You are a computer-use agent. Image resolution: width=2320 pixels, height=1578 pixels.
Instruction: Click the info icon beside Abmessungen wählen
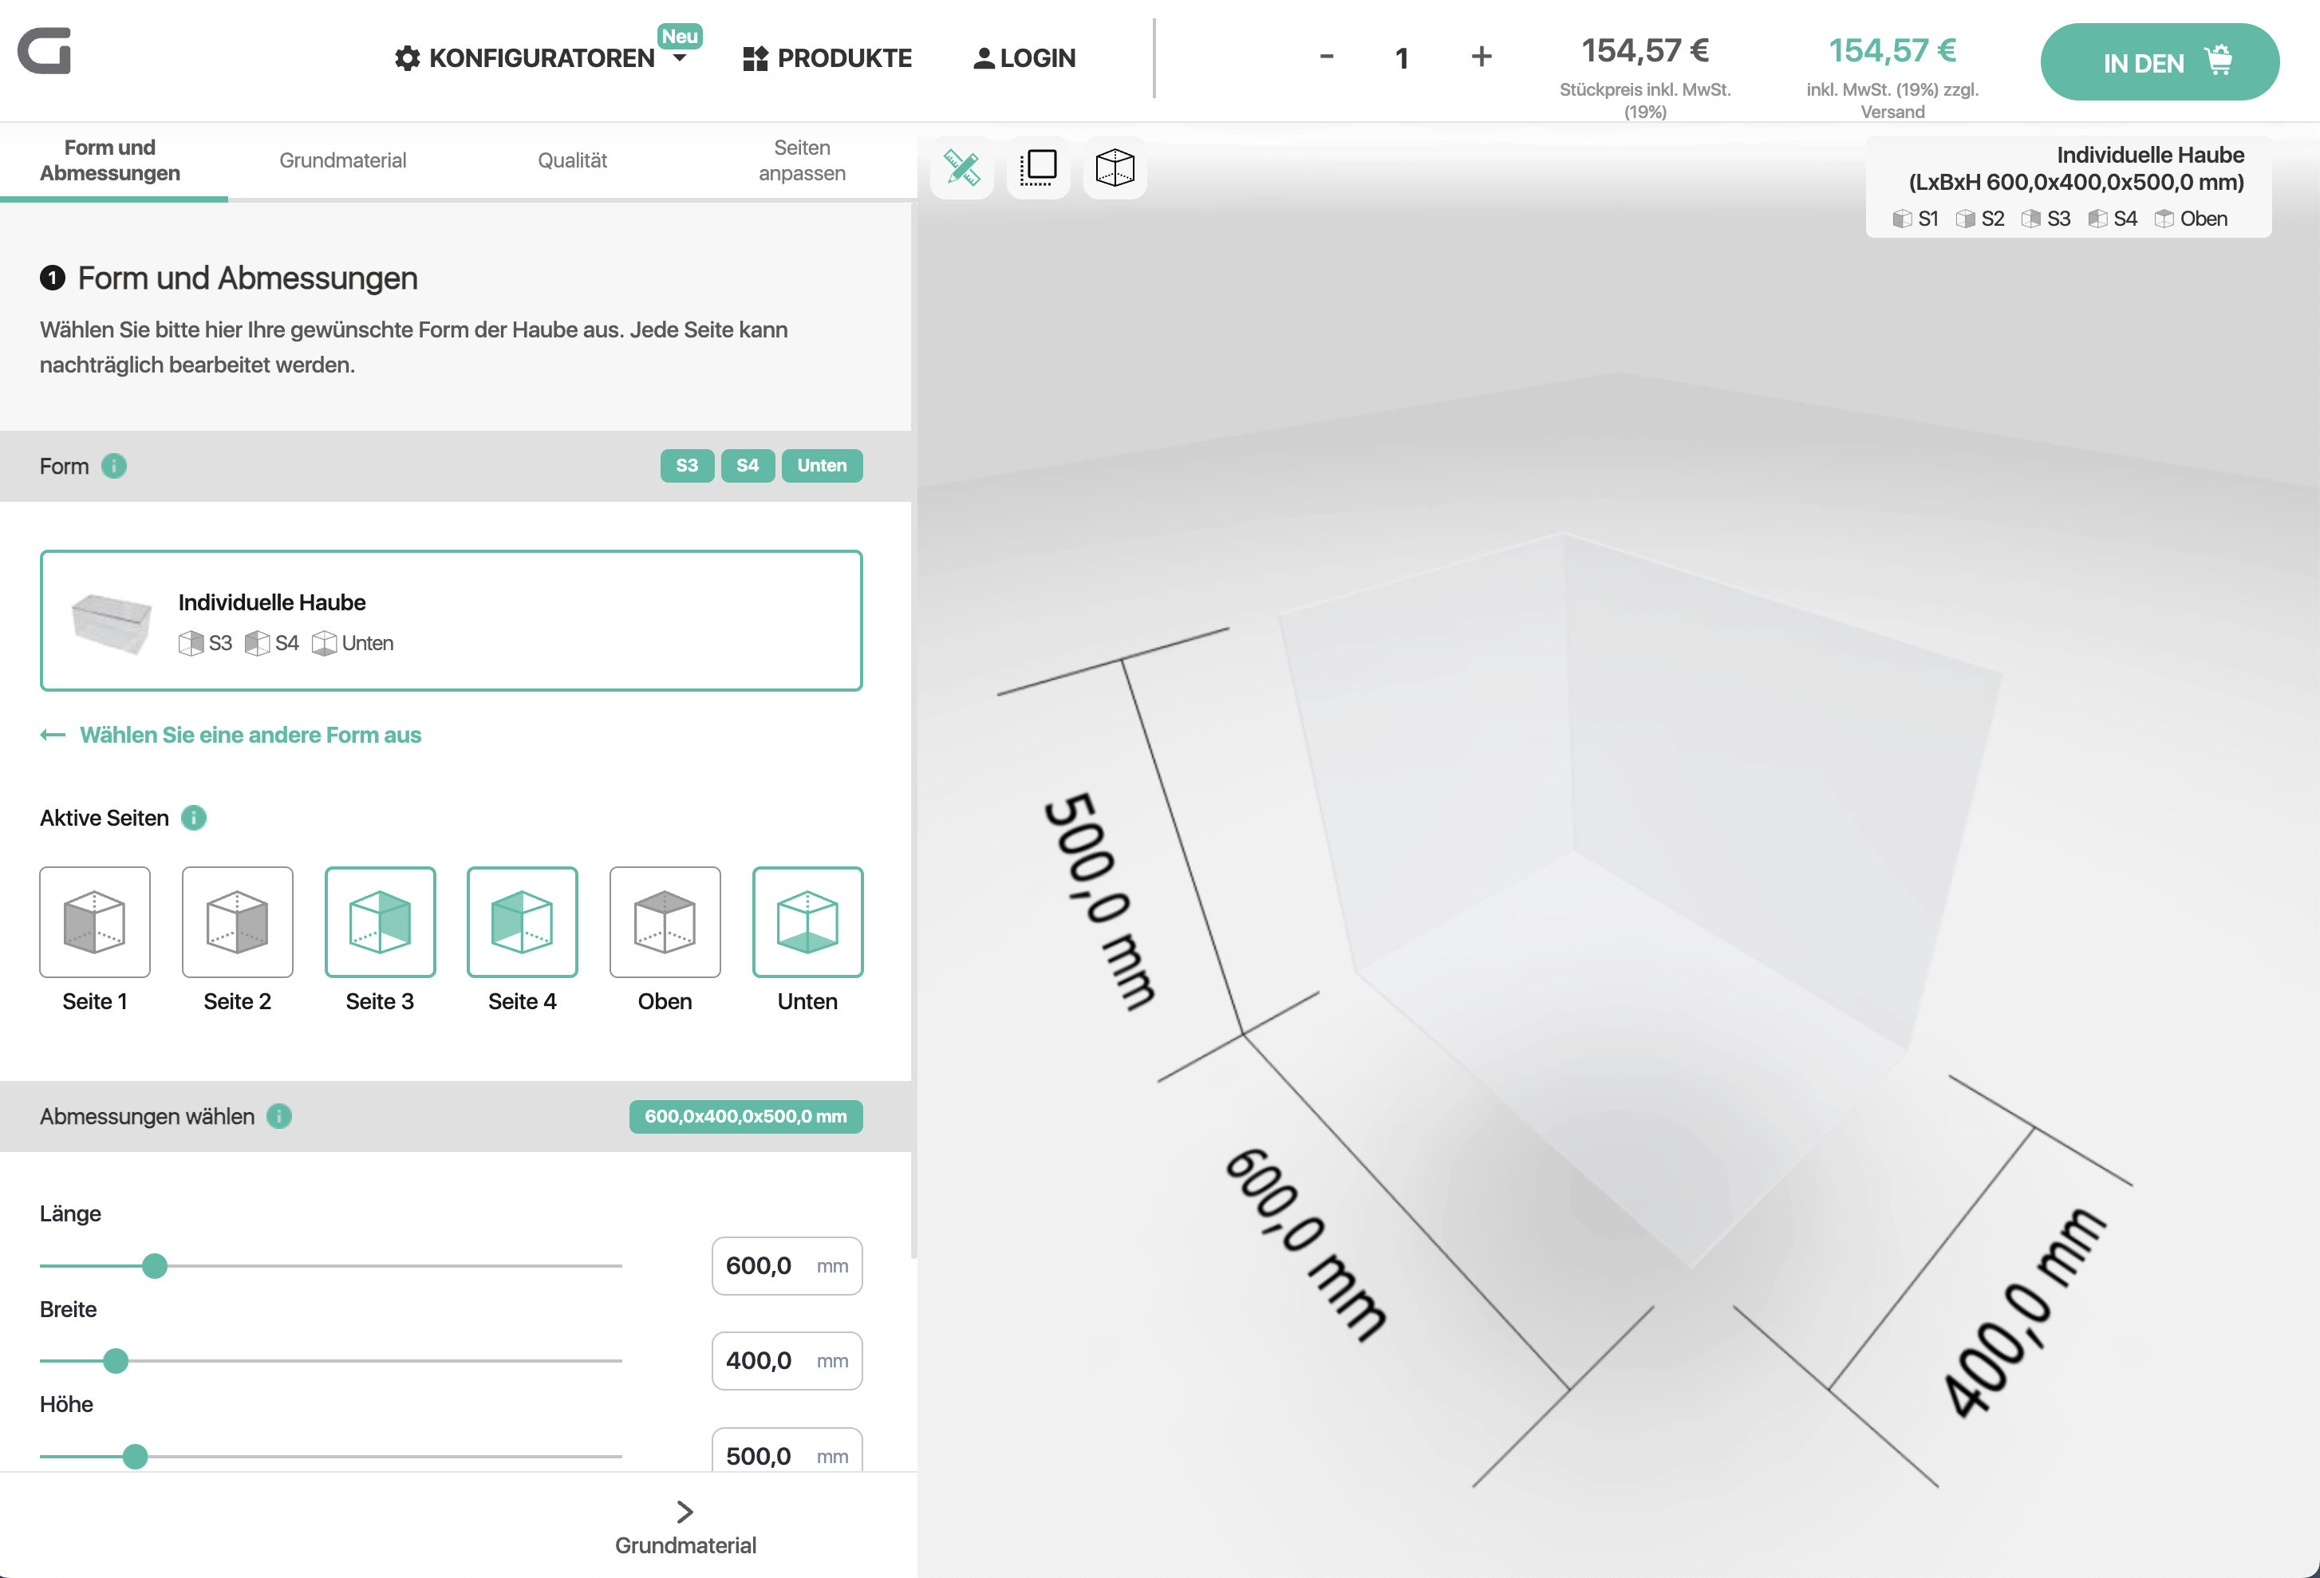279,1116
